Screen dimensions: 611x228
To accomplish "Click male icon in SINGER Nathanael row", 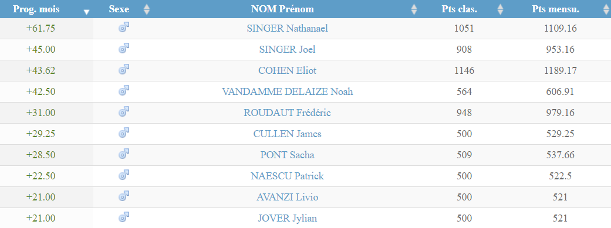I will [x=124, y=27].
